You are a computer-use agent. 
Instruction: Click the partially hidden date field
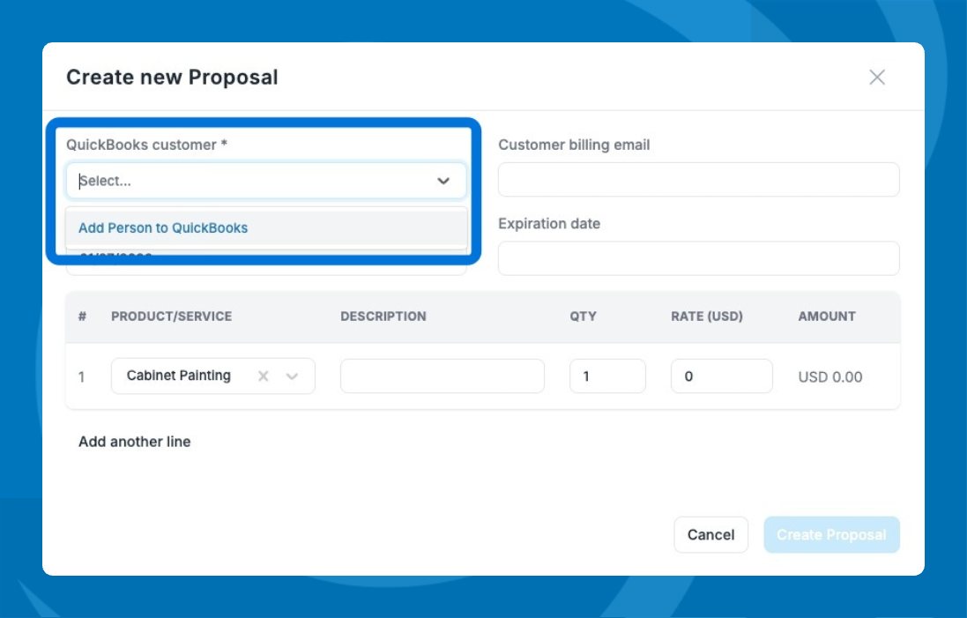[x=264, y=267]
